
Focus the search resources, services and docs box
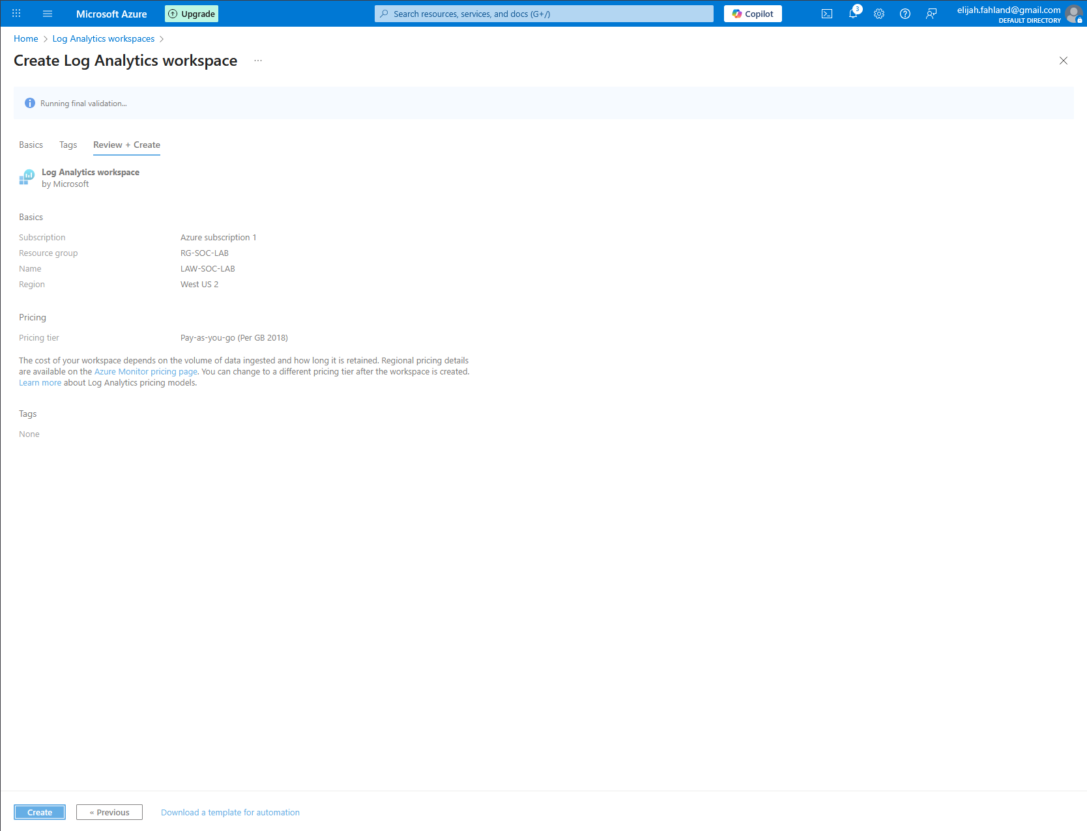click(x=544, y=14)
